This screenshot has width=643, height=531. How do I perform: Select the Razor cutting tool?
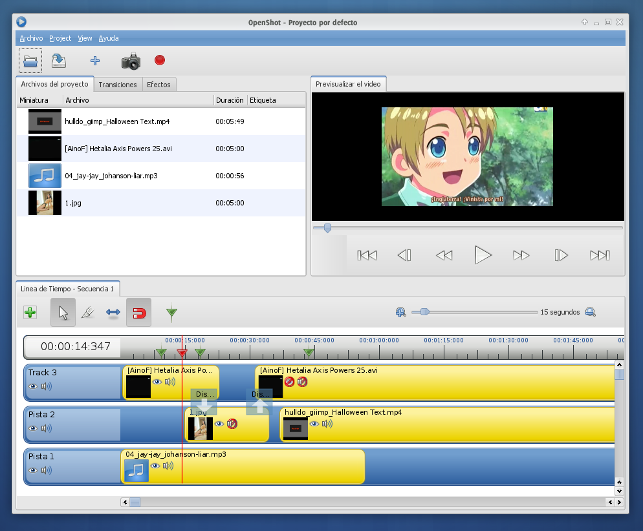pos(88,313)
